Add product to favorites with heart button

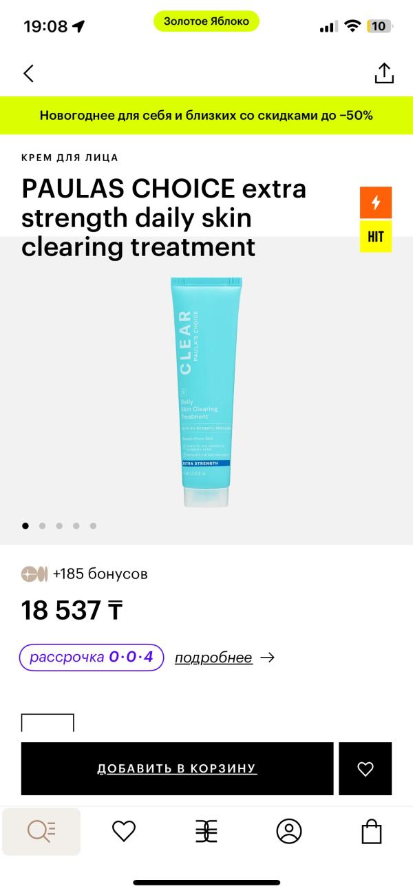coord(366,769)
